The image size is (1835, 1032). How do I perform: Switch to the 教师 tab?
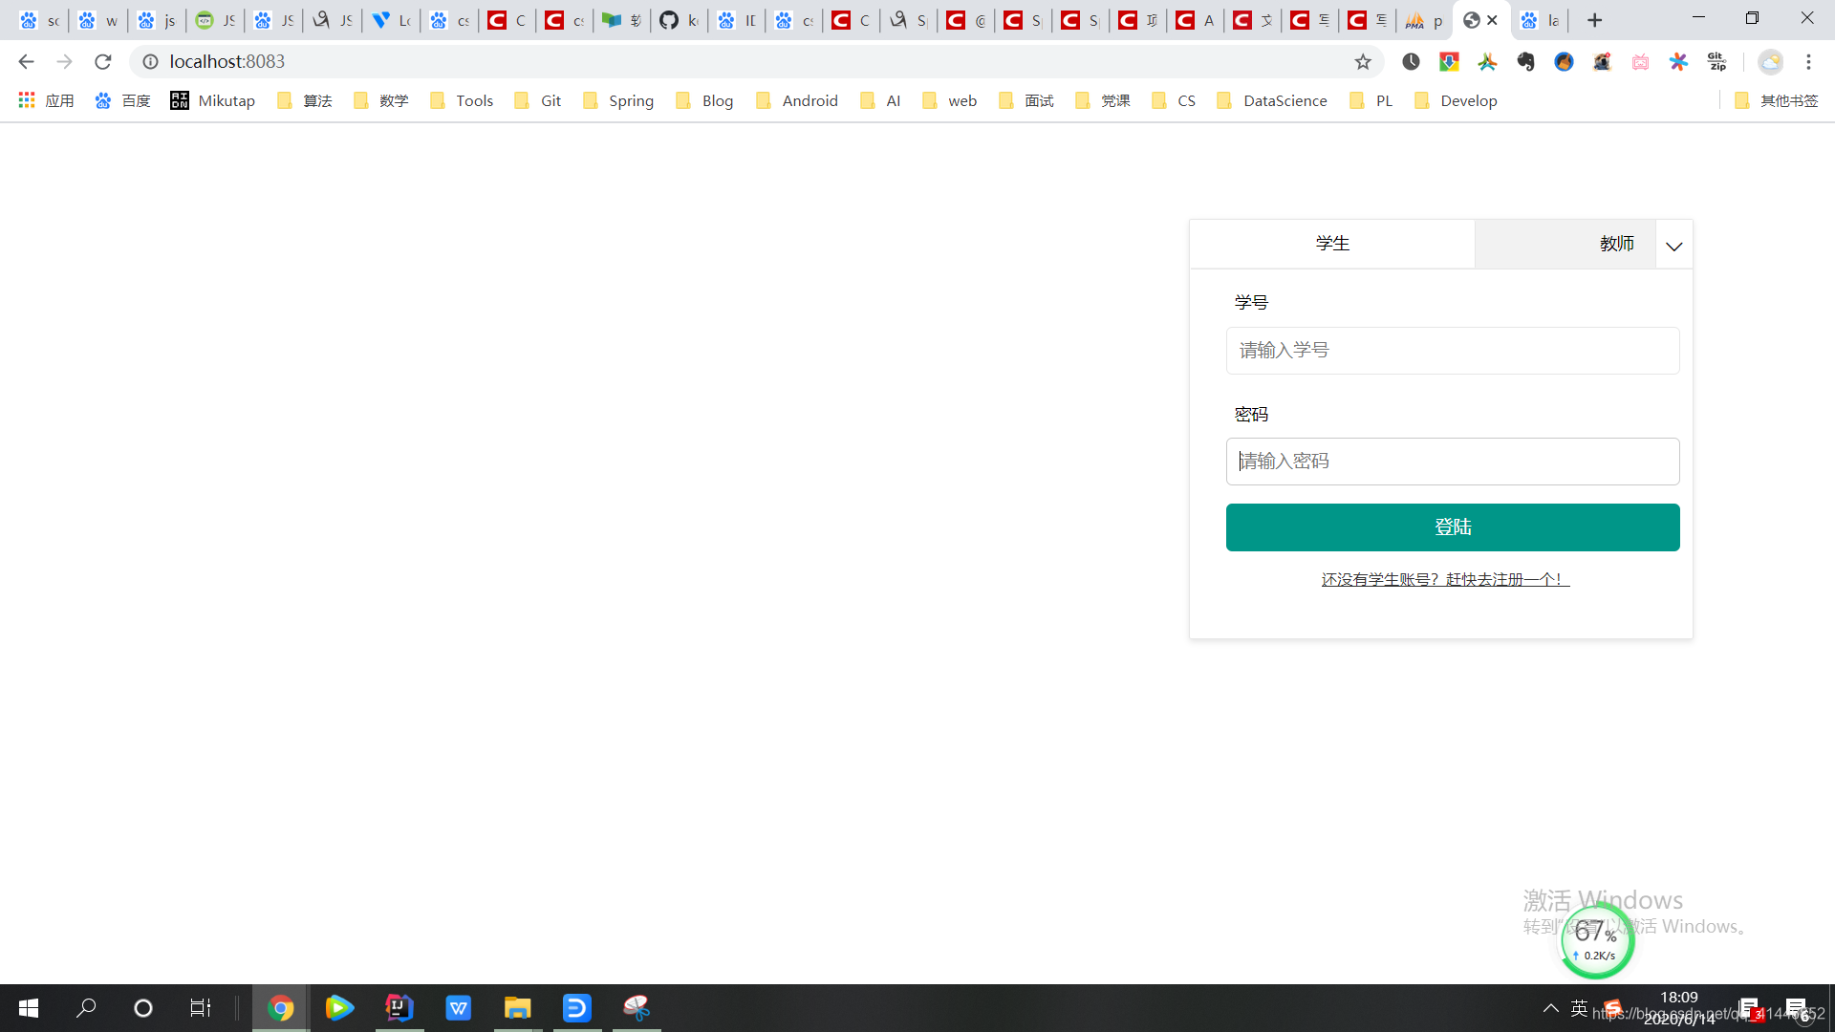pyautogui.click(x=1617, y=244)
